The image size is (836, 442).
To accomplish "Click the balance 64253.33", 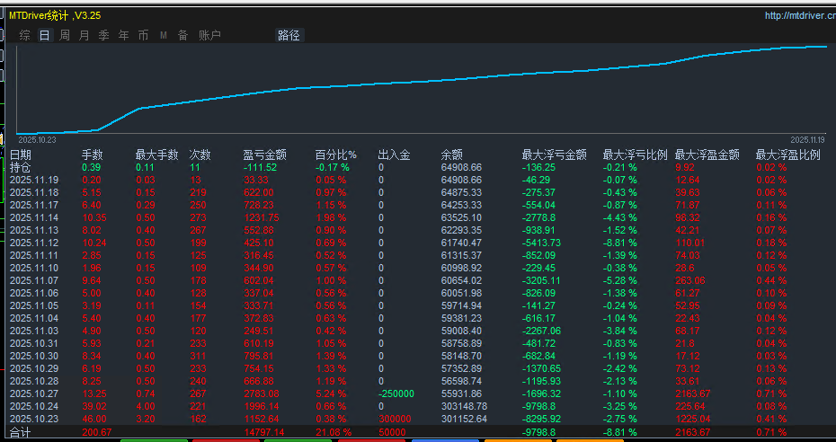I will click(462, 205).
